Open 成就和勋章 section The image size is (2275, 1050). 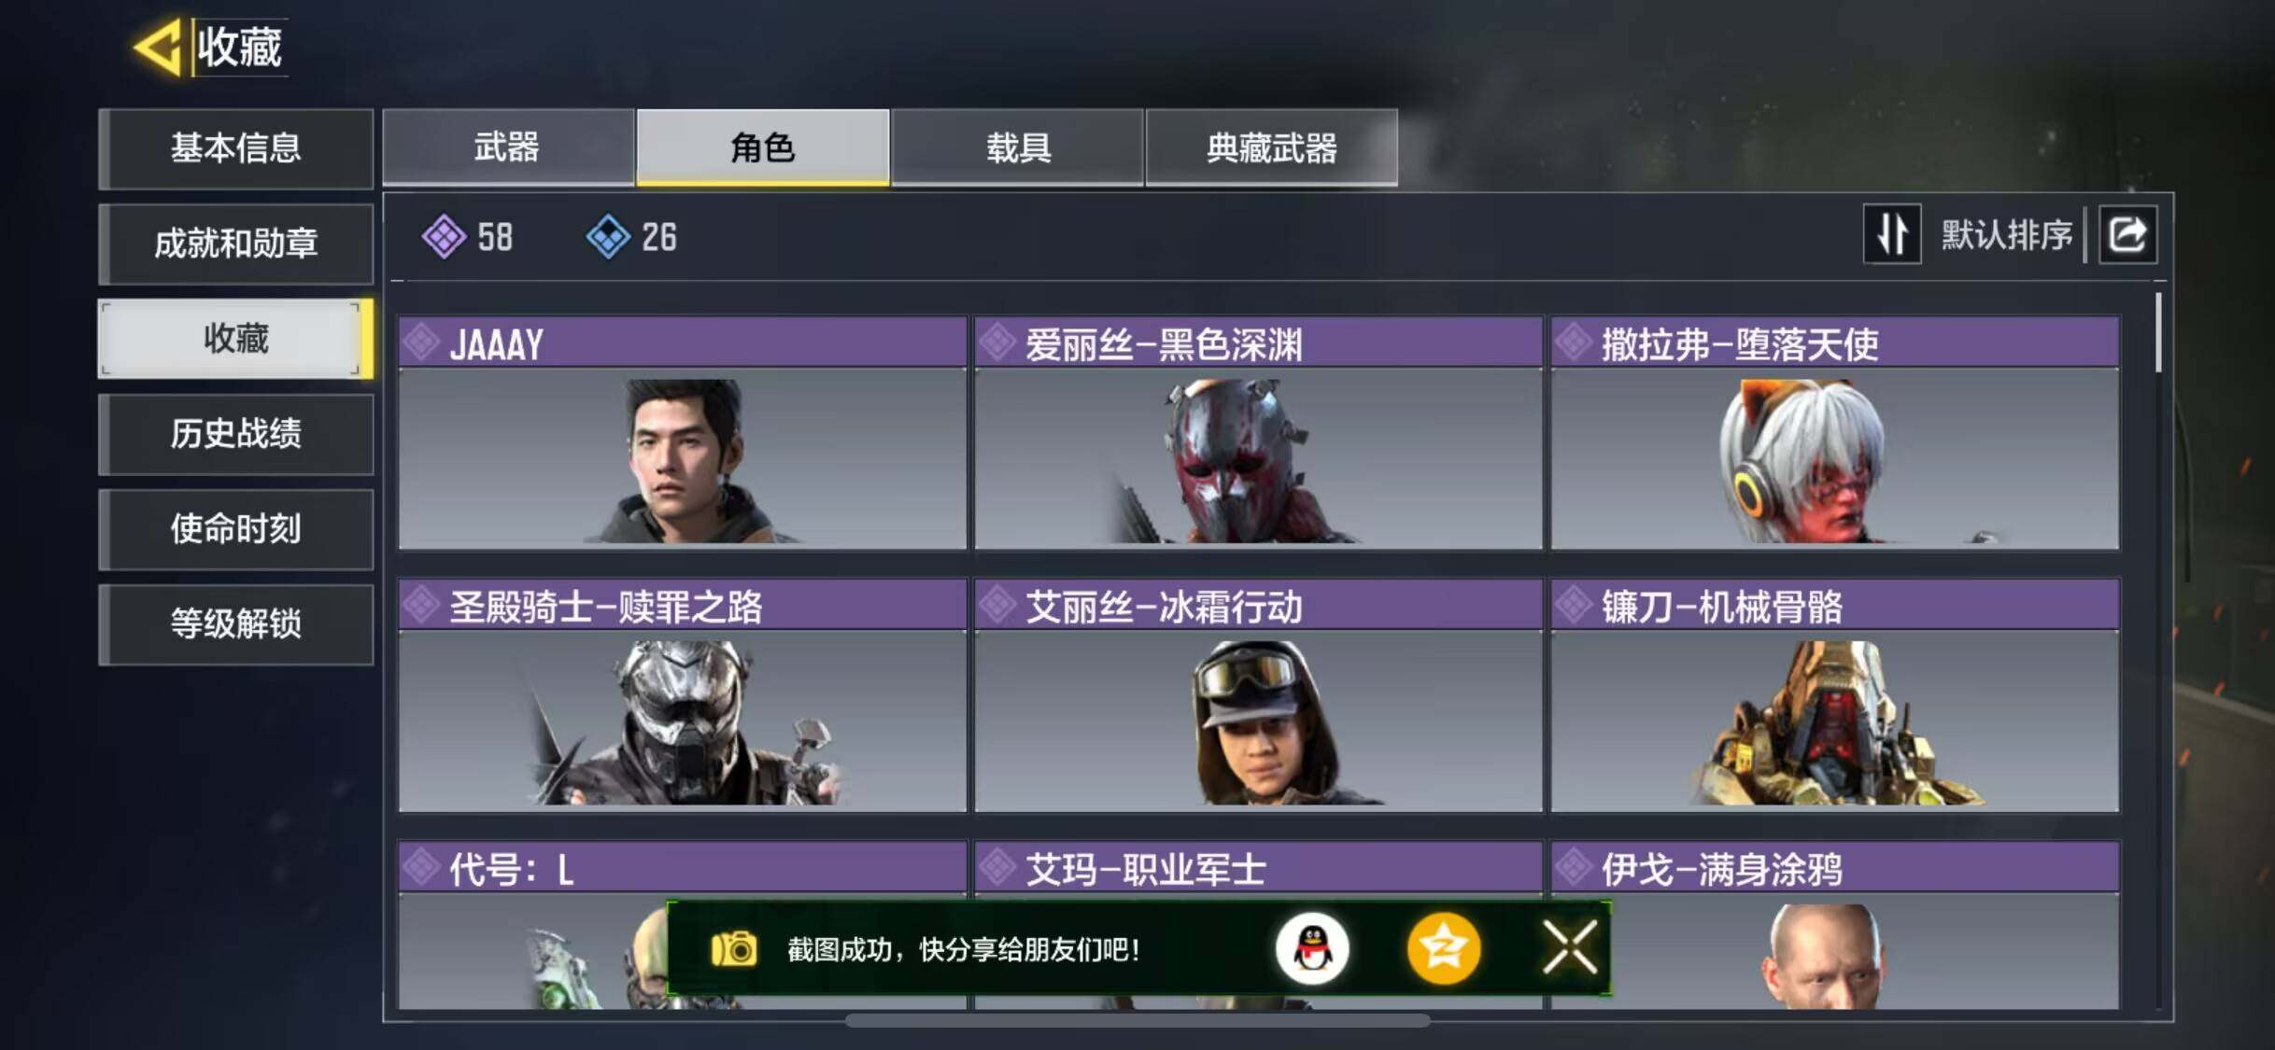236,244
